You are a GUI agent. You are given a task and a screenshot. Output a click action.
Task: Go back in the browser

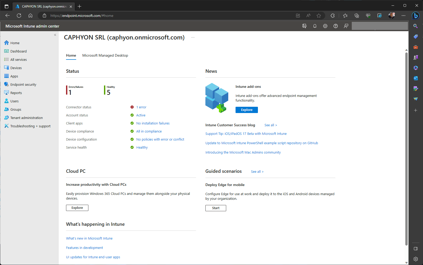pos(8,16)
